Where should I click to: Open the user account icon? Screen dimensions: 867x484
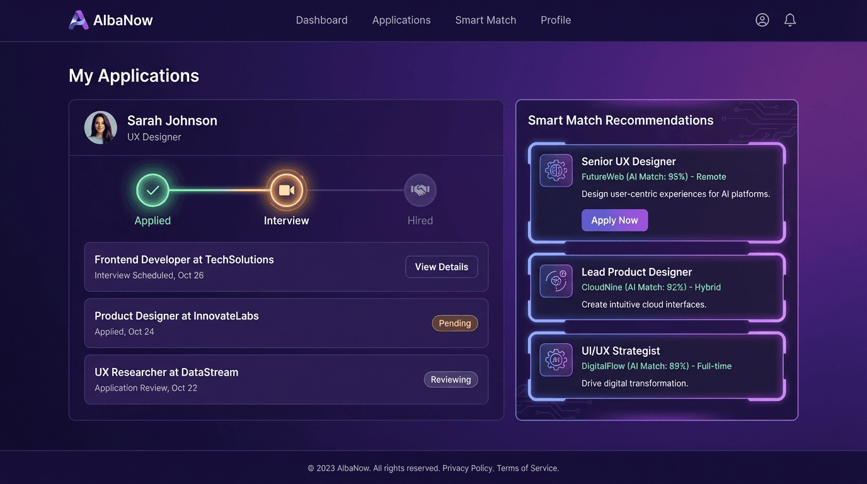(762, 20)
